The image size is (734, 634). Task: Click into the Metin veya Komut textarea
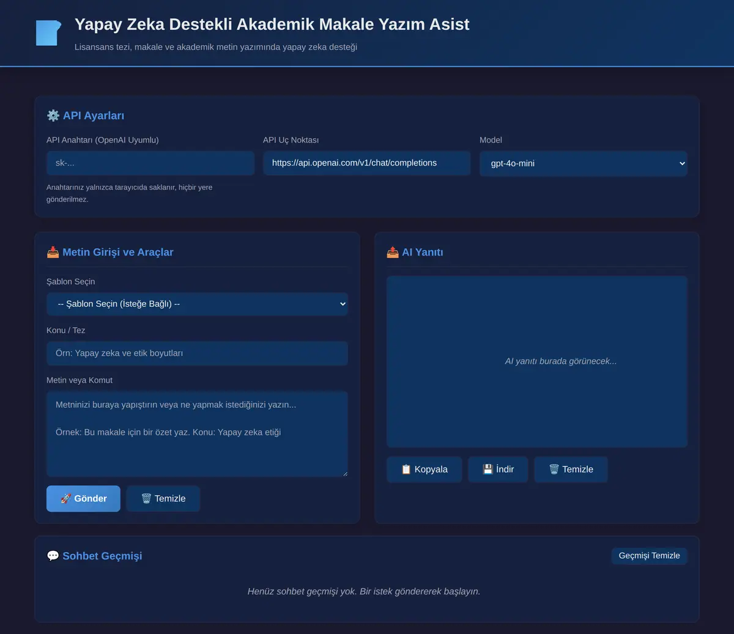pyautogui.click(x=197, y=434)
